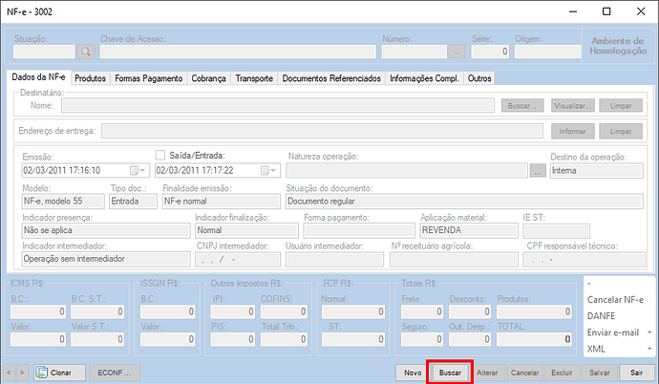Click the Aplicação material REVENDA field
659x384 pixels.
(x=469, y=230)
